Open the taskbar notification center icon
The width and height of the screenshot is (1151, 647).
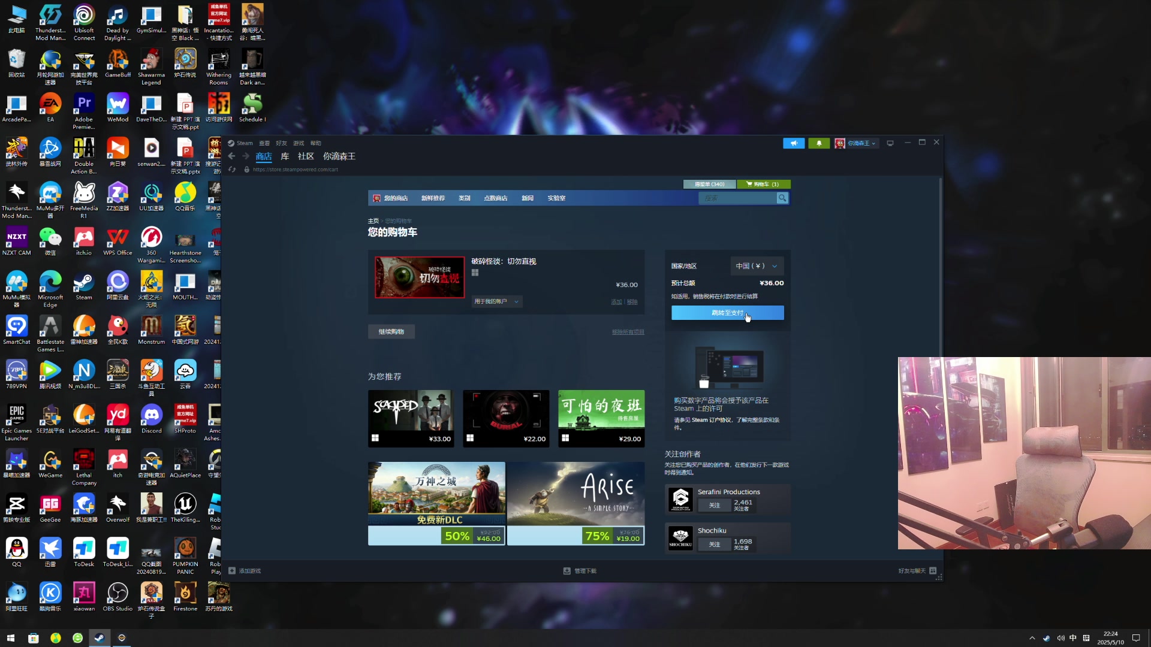[x=1136, y=638]
